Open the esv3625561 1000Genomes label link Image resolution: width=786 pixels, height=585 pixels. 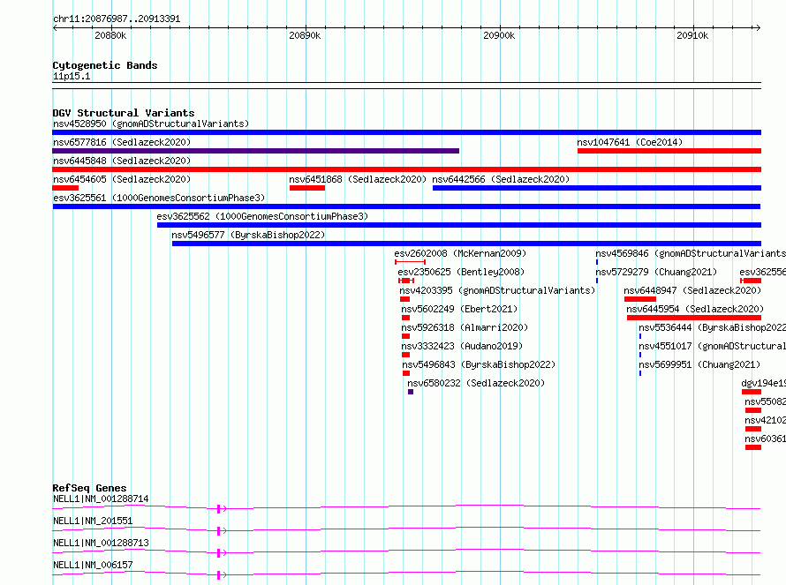click(x=159, y=198)
